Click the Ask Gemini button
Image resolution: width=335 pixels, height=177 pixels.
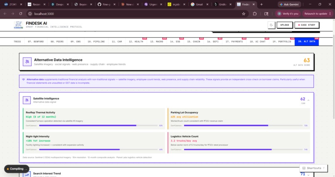(290, 5)
